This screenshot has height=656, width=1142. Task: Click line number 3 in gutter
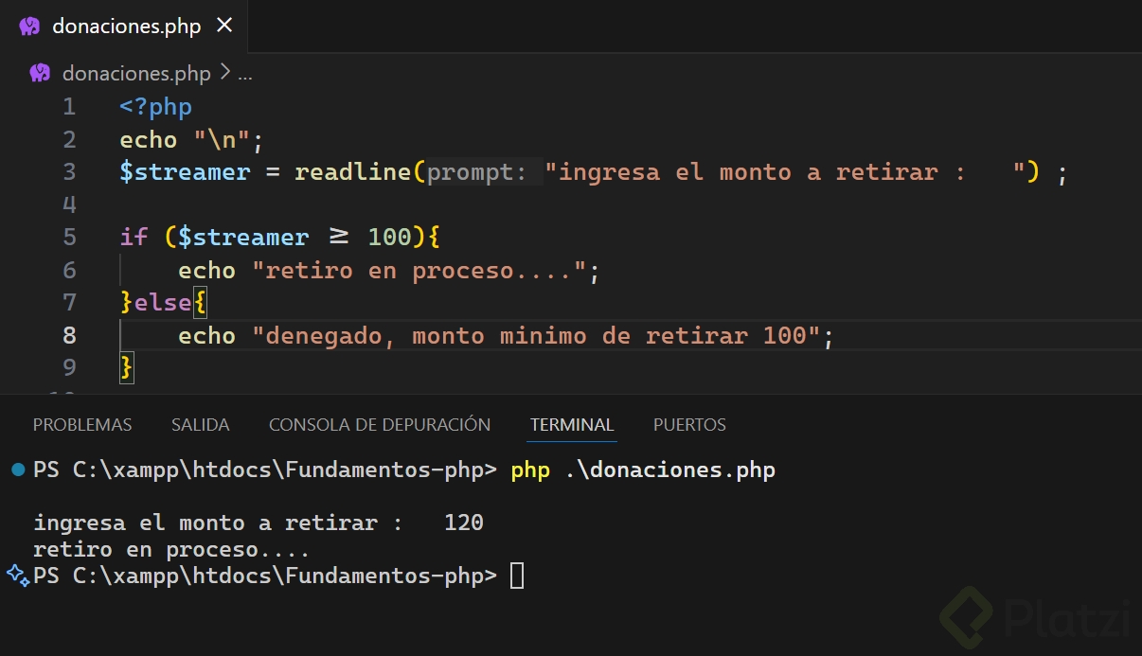pyautogui.click(x=69, y=172)
